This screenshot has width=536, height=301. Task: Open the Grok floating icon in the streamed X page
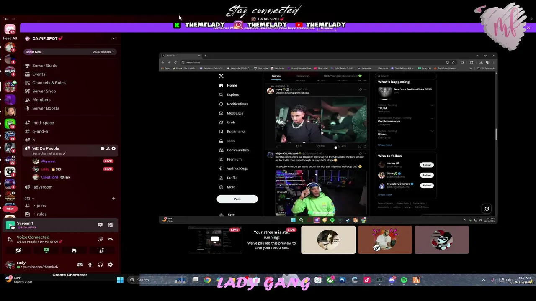click(487, 209)
